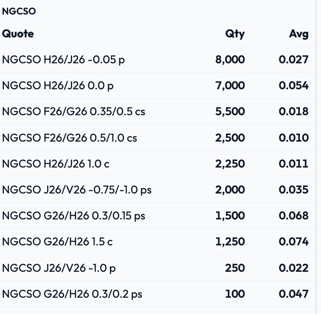Open the NGCSO H26/J26 0.0 p quote
Screen dimensions: 321x314
point(58,86)
